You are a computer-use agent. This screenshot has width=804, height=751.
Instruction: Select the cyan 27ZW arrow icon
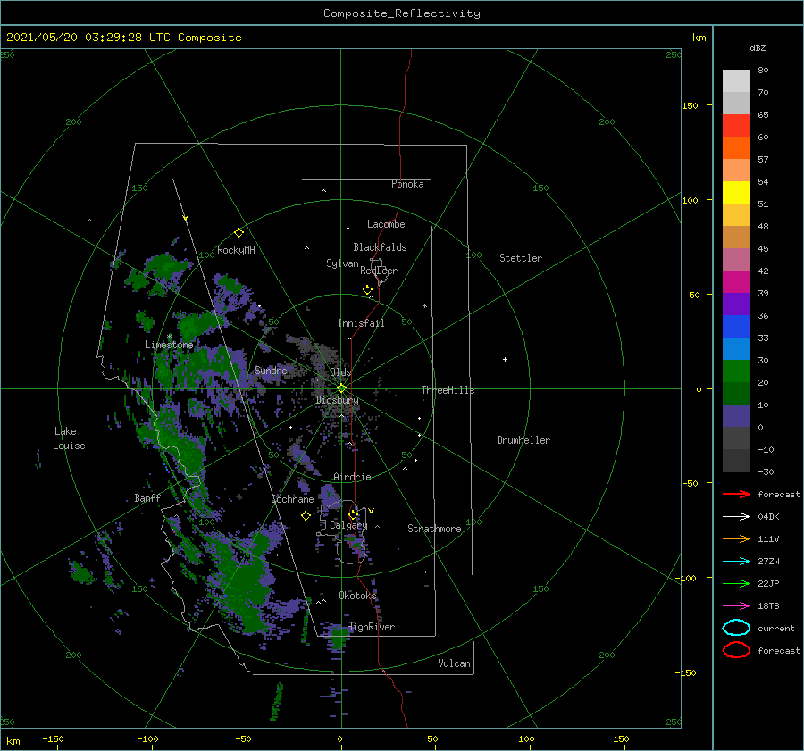[736, 562]
